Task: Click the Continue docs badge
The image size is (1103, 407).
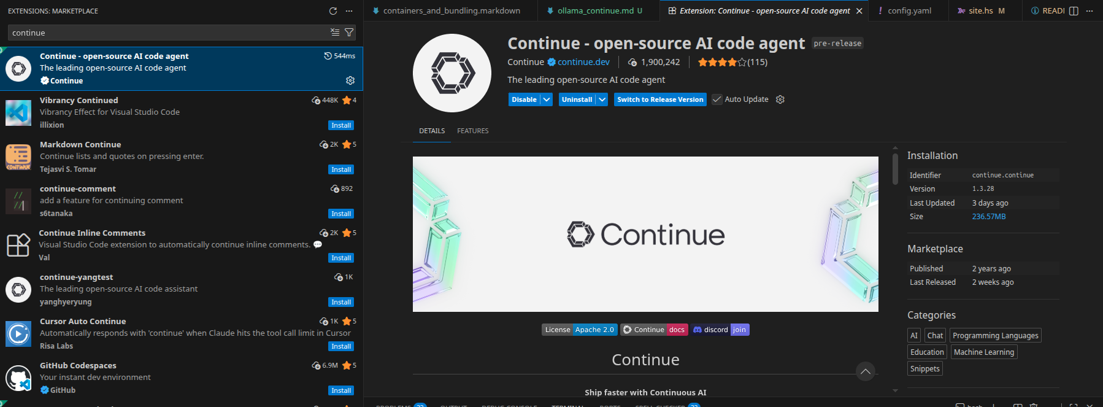Action: (x=654, y=330)
